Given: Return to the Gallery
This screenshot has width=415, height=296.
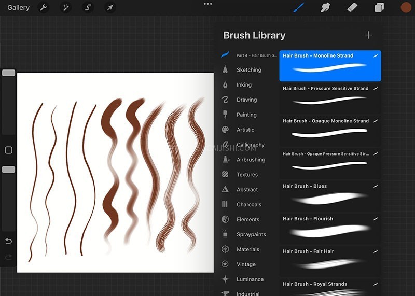Looking at the screenshot, I should tap(18, 8).
